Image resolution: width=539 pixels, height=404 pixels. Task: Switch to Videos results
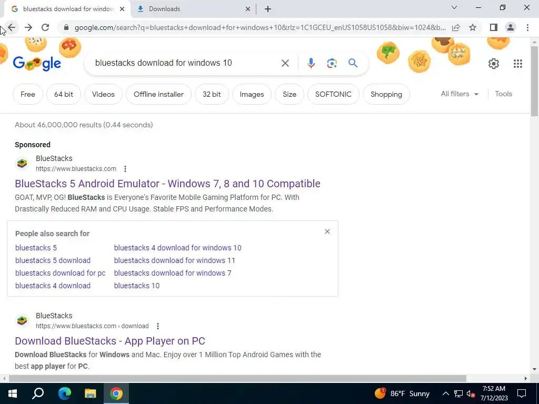pos(103,94)
